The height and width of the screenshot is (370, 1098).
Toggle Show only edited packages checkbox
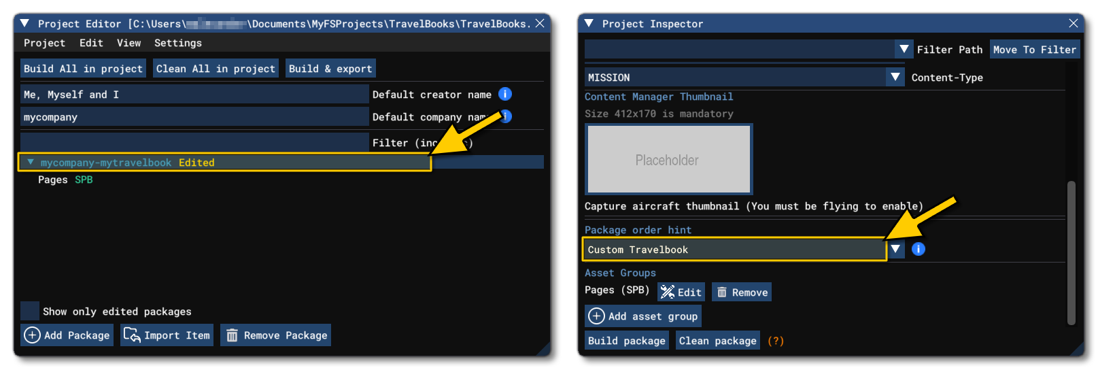(30, 311)
